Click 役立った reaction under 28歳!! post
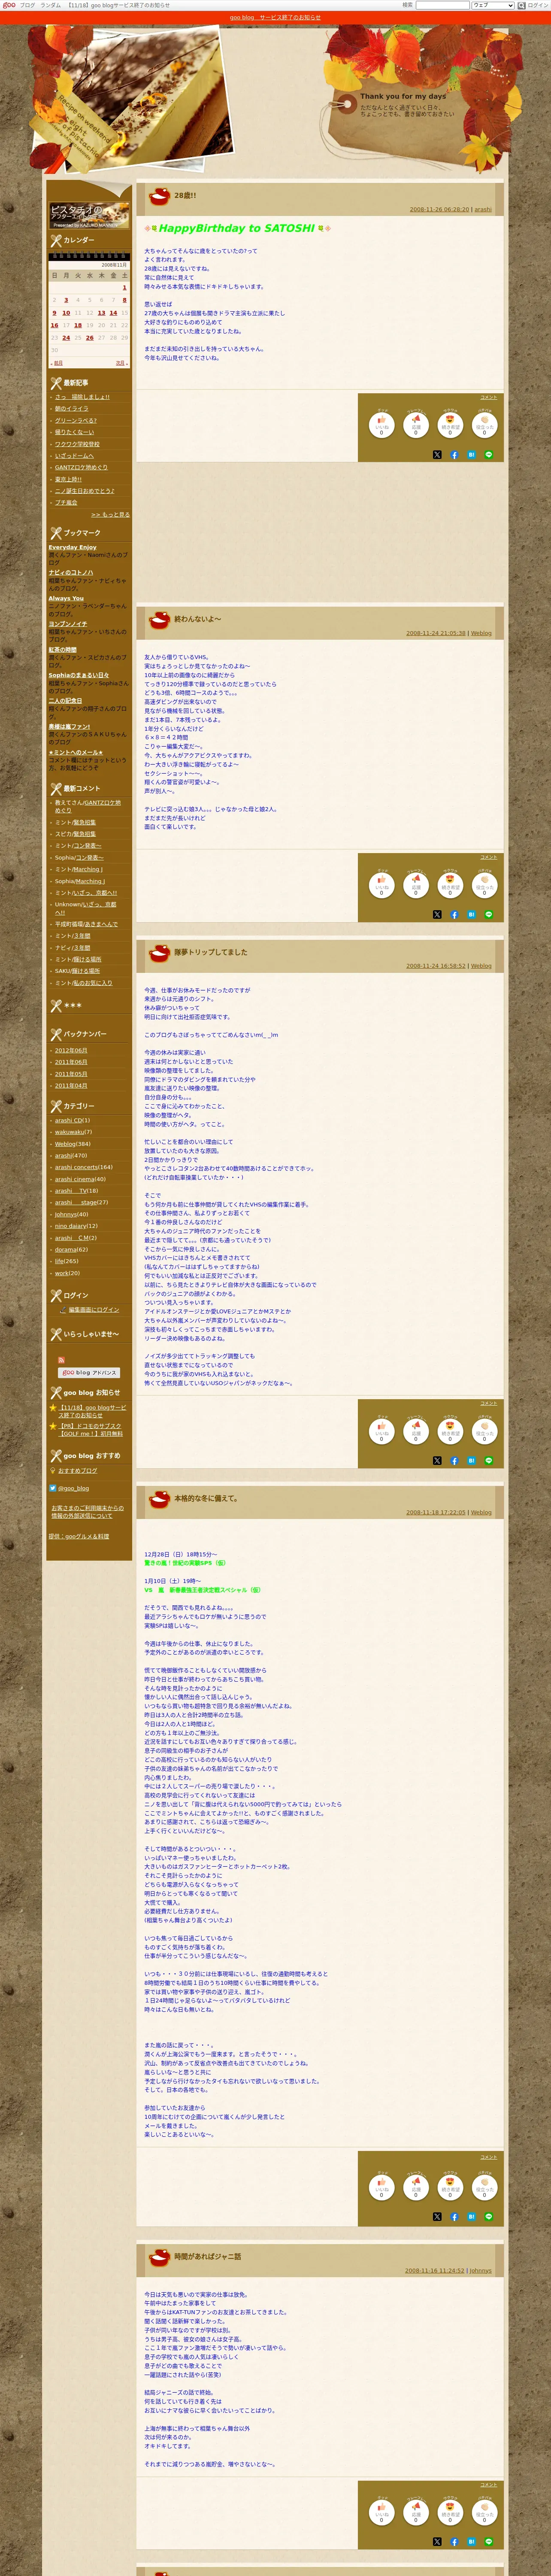 [485, 425]
